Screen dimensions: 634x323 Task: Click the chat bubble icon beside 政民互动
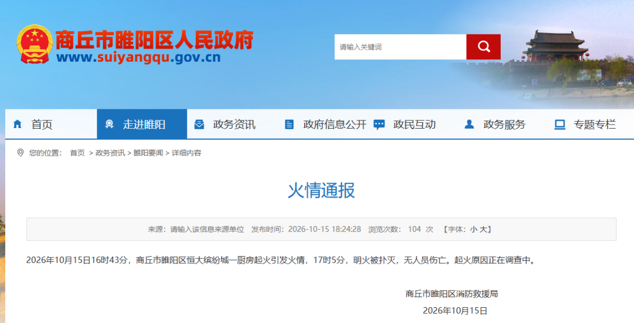[379, 125]
